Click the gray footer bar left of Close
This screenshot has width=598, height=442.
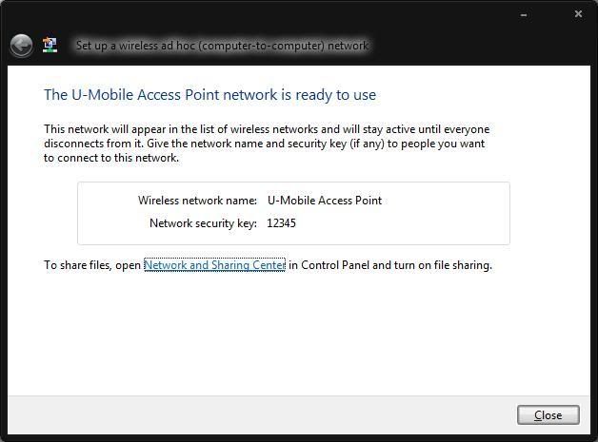(257, 414)
